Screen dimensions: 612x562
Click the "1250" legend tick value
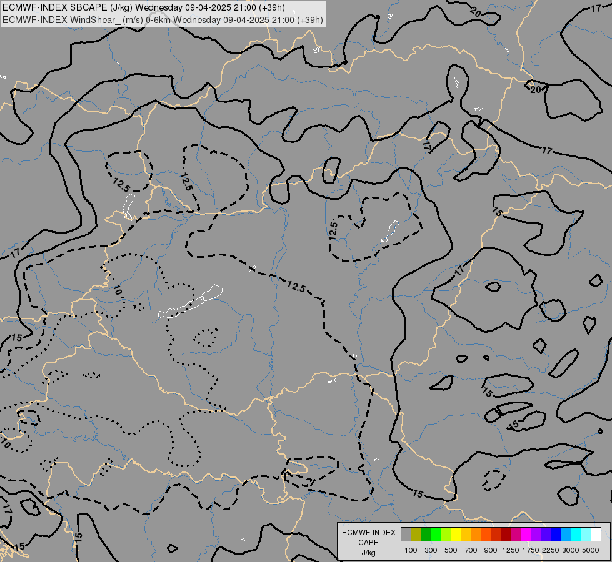(511, 550)
